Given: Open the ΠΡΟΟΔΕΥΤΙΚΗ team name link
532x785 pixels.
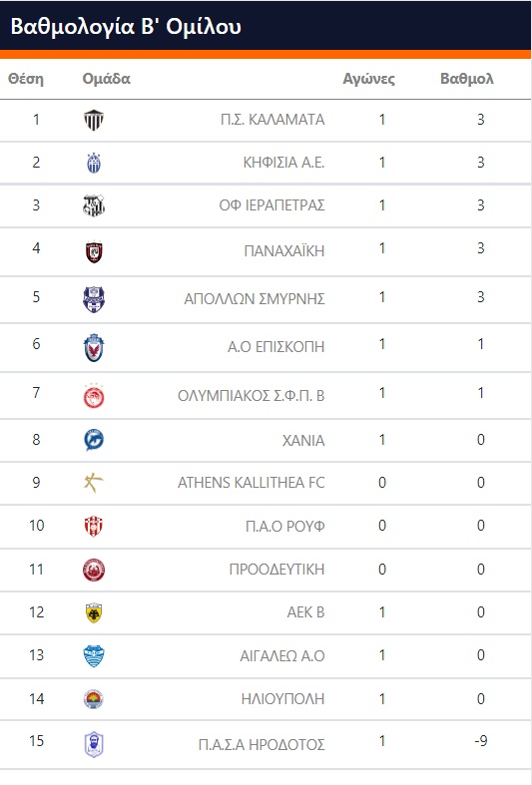Looking at the screenshot, I should pos(277,570).
